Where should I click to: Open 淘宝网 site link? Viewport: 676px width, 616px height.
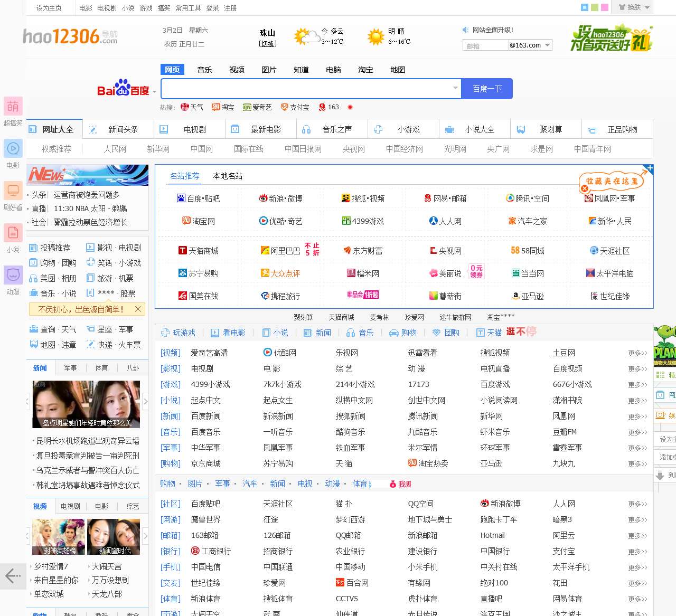(198, 221)
